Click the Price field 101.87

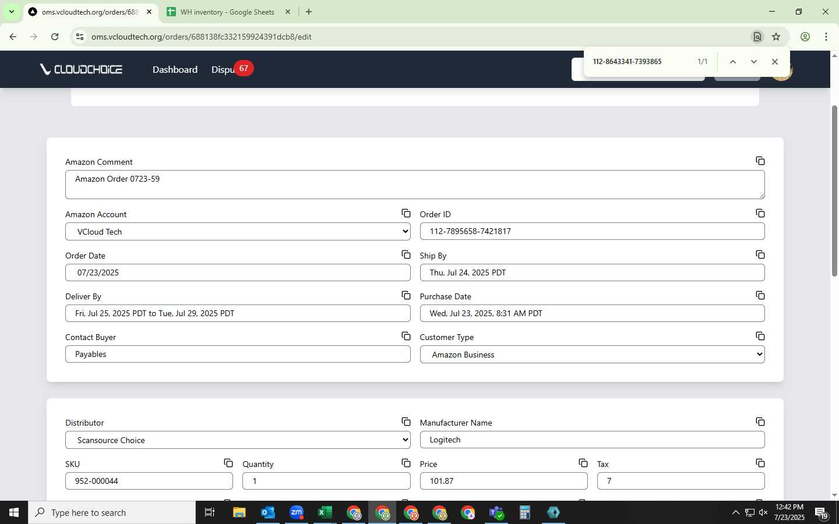click(x=503, y=481)
